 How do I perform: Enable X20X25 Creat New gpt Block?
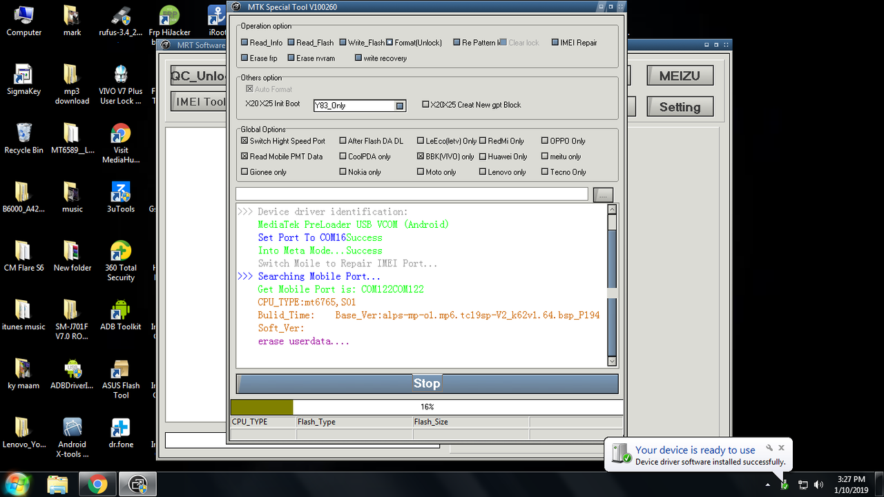[x=472, y=105]
